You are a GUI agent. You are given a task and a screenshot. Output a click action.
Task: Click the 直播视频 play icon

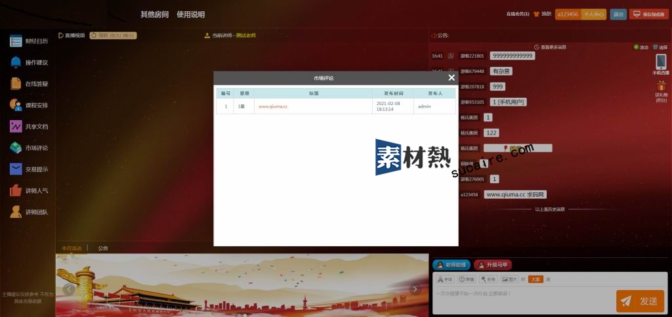click(61, 35)
